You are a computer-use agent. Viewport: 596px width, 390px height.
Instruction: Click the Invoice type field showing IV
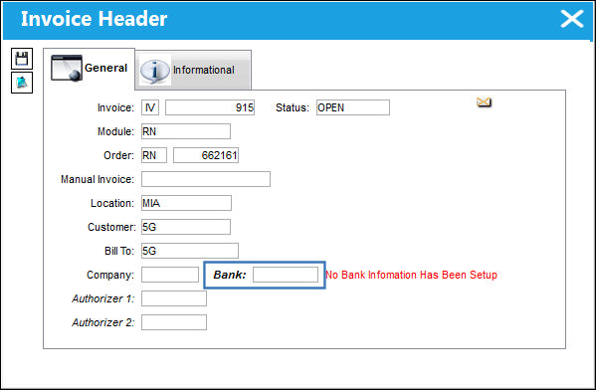tap(150, 107)
